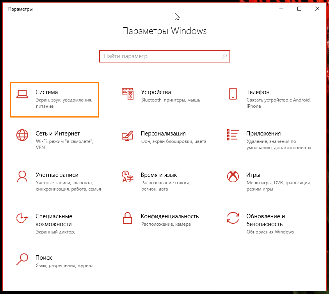Screen dimensions: 329x294
Task: Click 'Распознавание голоса, регион, дата' text
Action: (166, 186)
